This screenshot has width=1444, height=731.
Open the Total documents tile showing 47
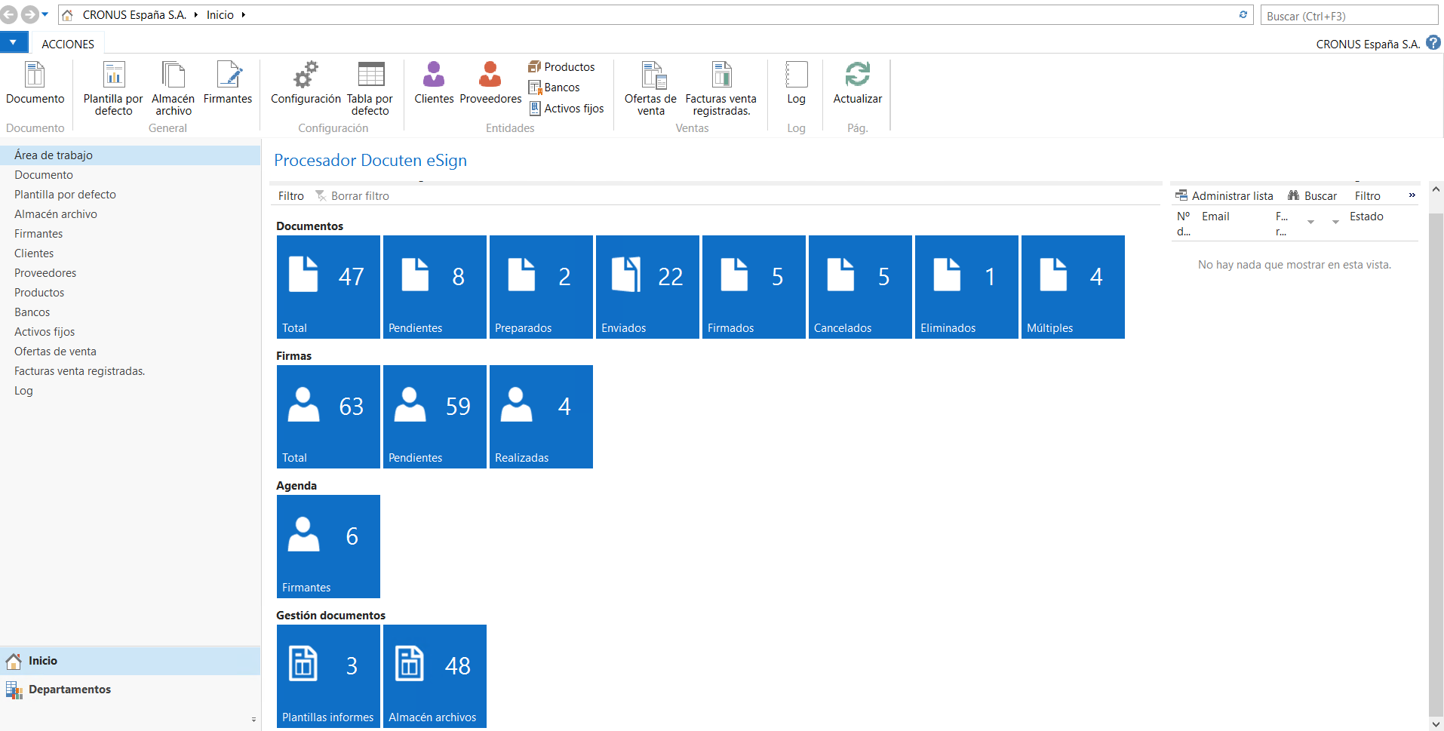coord(328,287)
